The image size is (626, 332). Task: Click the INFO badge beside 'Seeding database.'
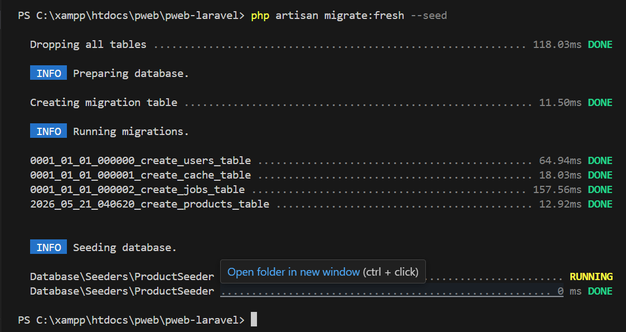point(48,247)
